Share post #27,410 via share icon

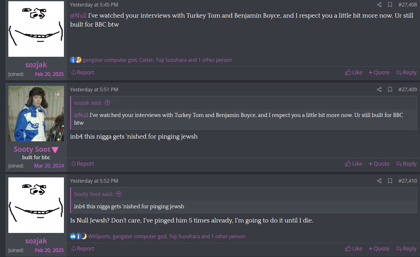(x=379, y=181)
